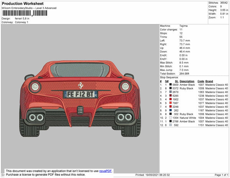The width and height of the screenshot is (230, 178).
Task: Click the 'N#' column header
Action: point(167,81)
